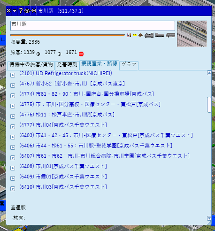Viewport: 215px width, 231px height.
Task: Click the eye icon to jump to station
Action: [x=27, y=11]
